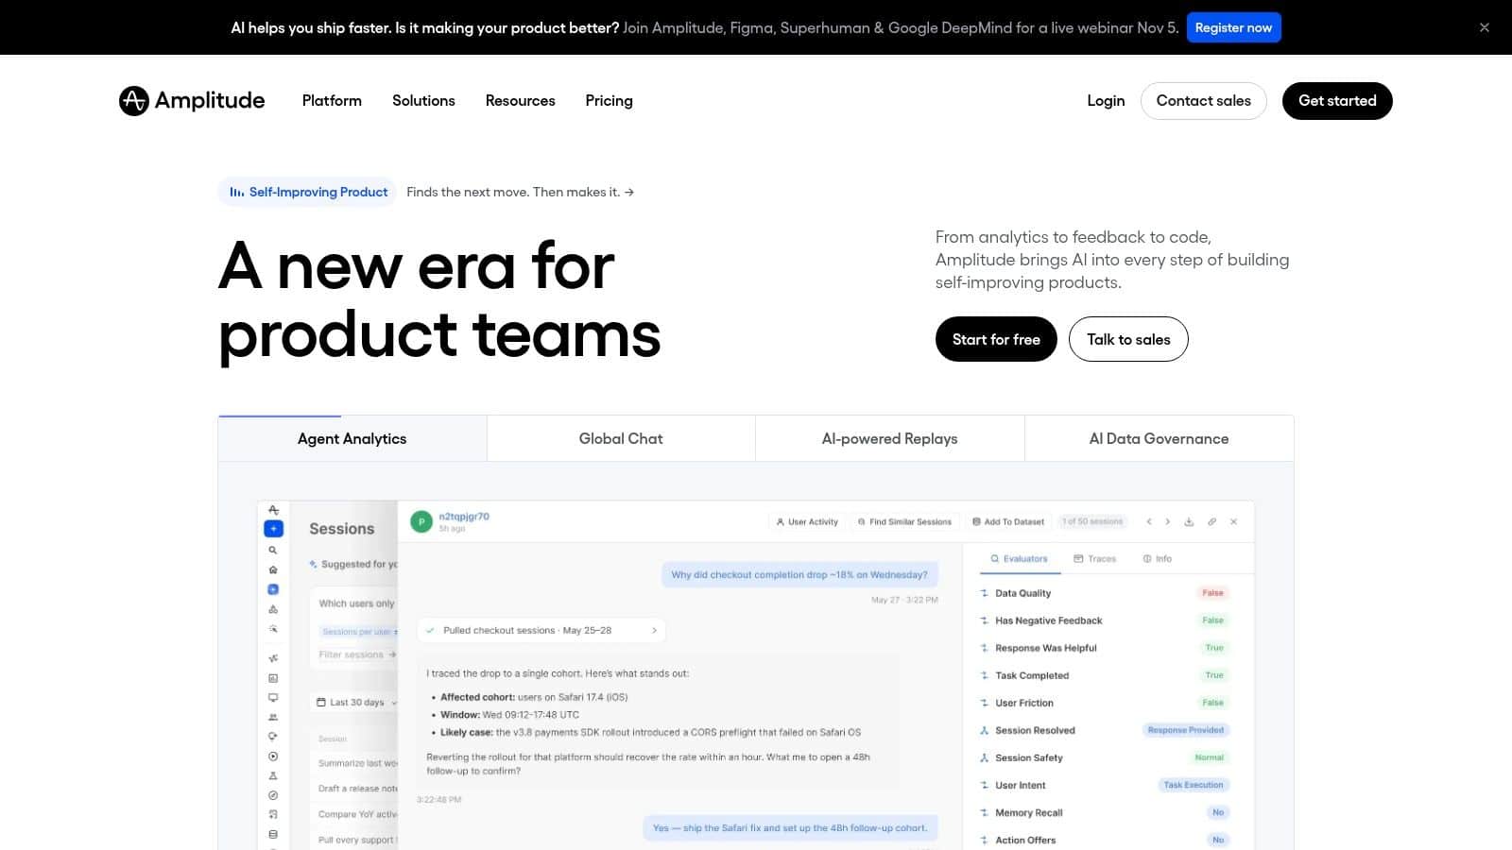
Task: Click the search magnifier icon in sidebar
Action: coord(273,550)
